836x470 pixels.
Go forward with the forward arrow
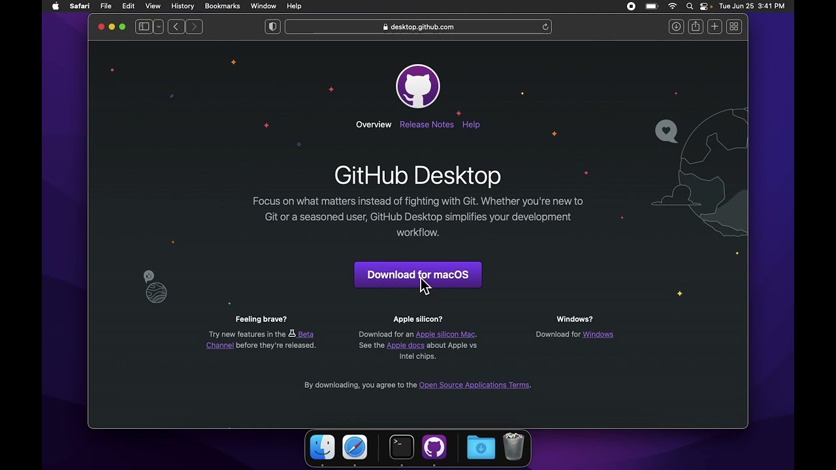[x=194, y=27]
